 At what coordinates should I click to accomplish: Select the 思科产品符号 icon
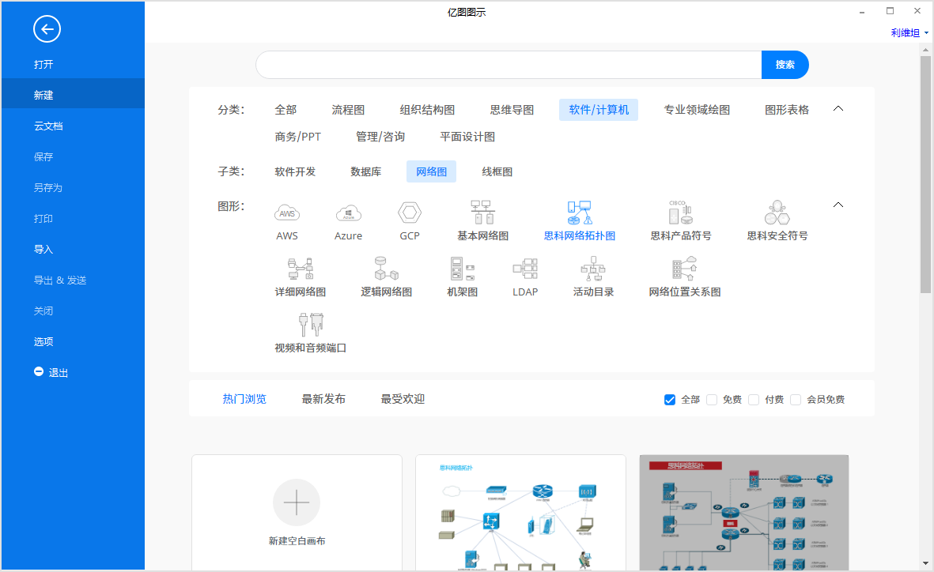(680, 213)
